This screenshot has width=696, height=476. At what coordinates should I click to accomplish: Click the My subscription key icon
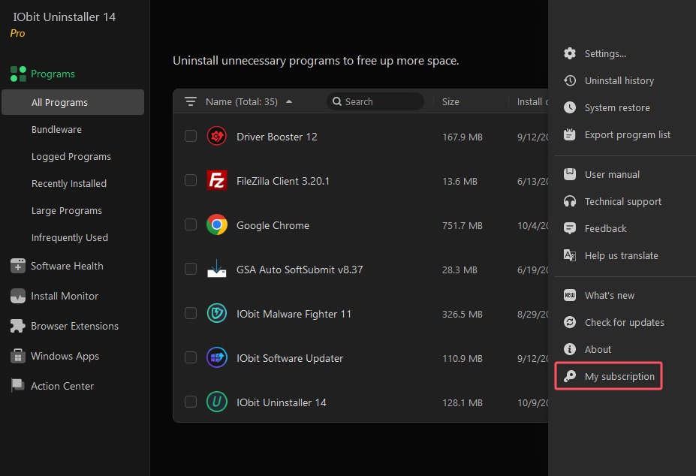click(x=570, y=377)
